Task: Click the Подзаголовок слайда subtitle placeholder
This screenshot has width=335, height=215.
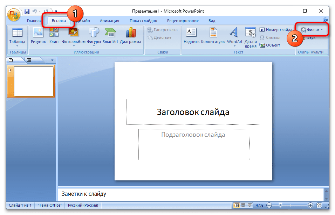Action: pyautogui.click(x=194, y=144)
